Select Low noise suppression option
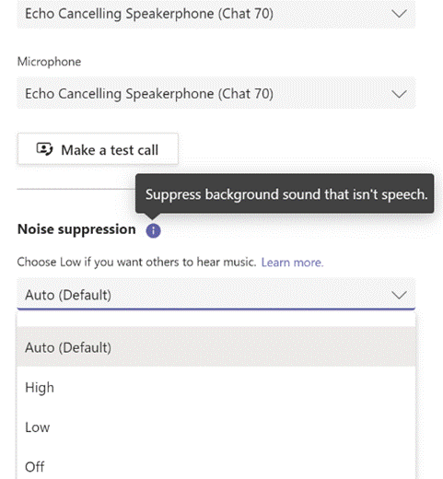The width and height of the screenshot is (443, 479). tap(216, 427)
